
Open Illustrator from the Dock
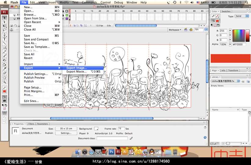(x=125, y=152)
